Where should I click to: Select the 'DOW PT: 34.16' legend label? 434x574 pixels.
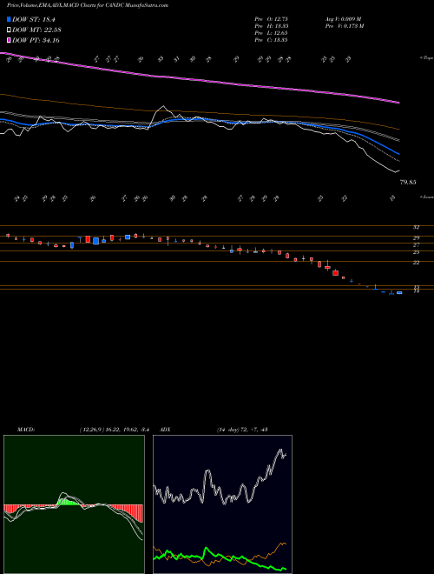pyautogui.click(x=36, y=40)
